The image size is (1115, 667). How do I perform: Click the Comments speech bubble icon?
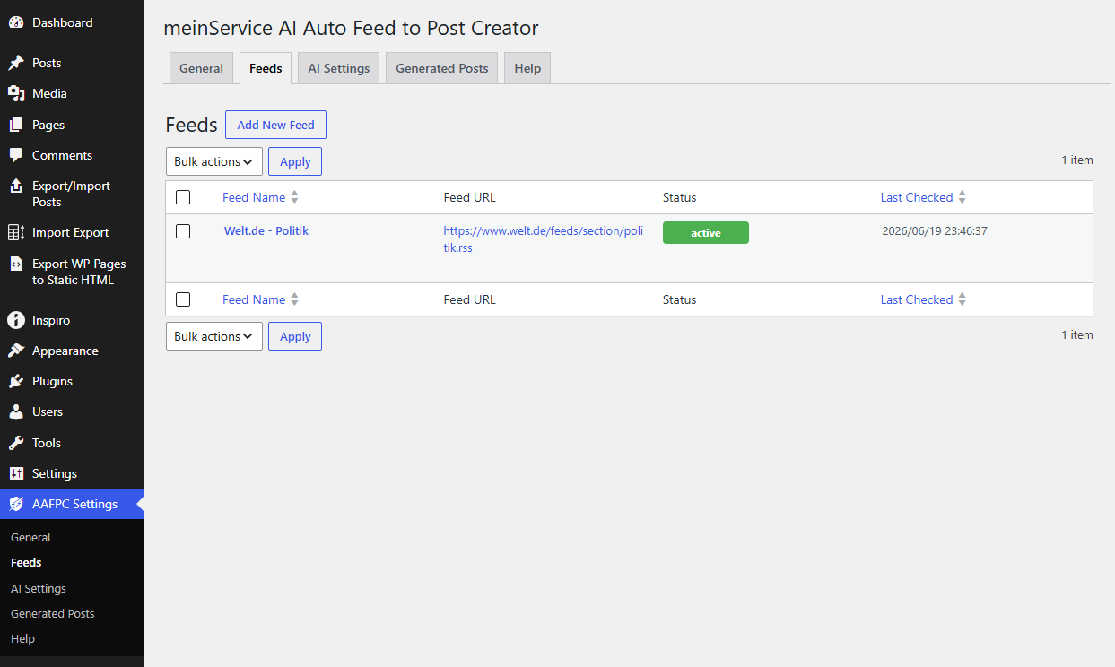[x=16, y=155]
